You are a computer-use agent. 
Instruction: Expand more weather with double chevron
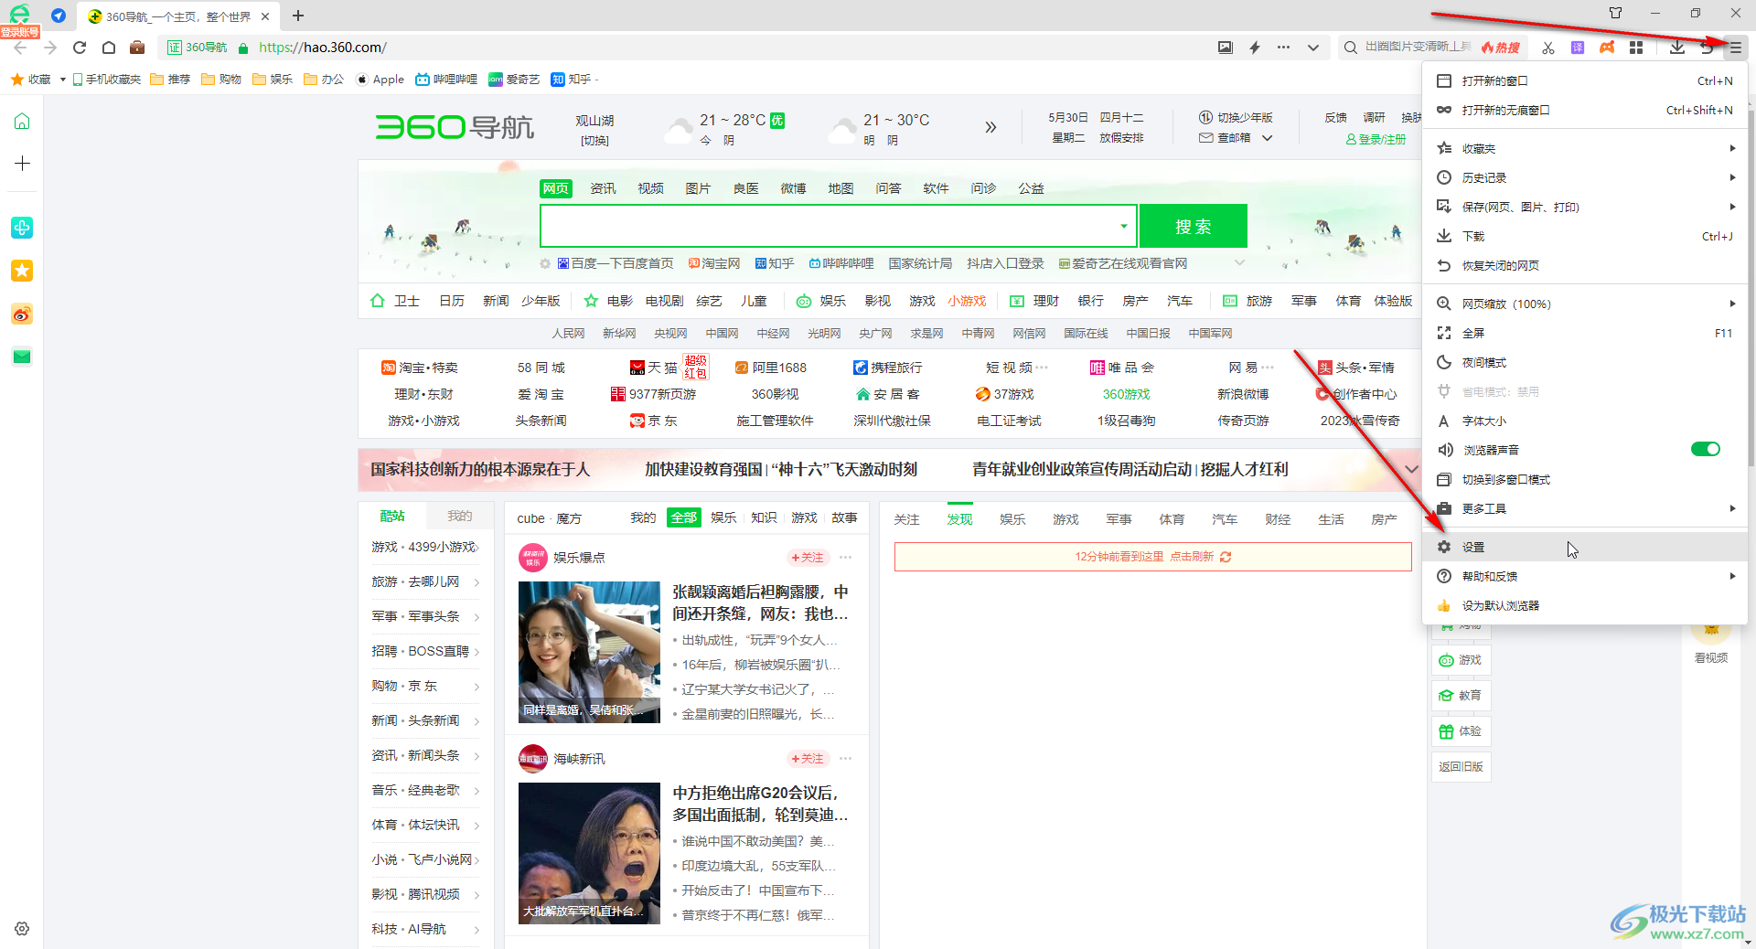[x=990, y=127]
